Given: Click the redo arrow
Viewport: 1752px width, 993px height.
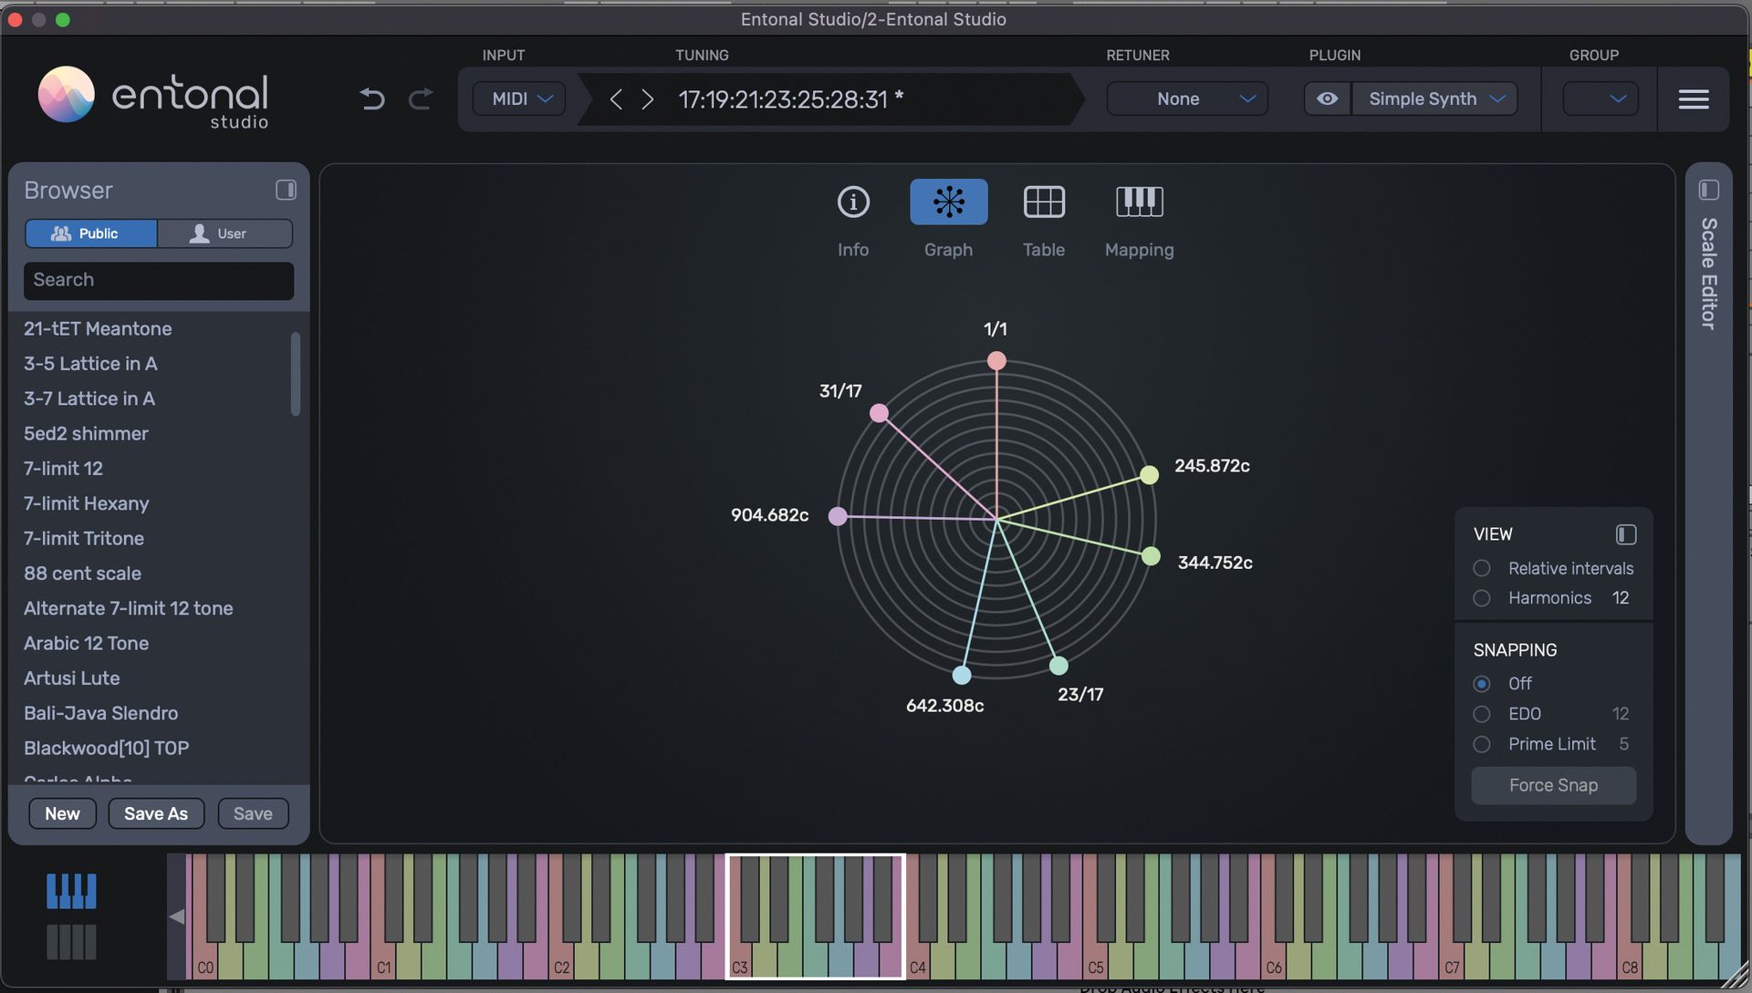Looking at the screenshot, I should pos(420,98).
